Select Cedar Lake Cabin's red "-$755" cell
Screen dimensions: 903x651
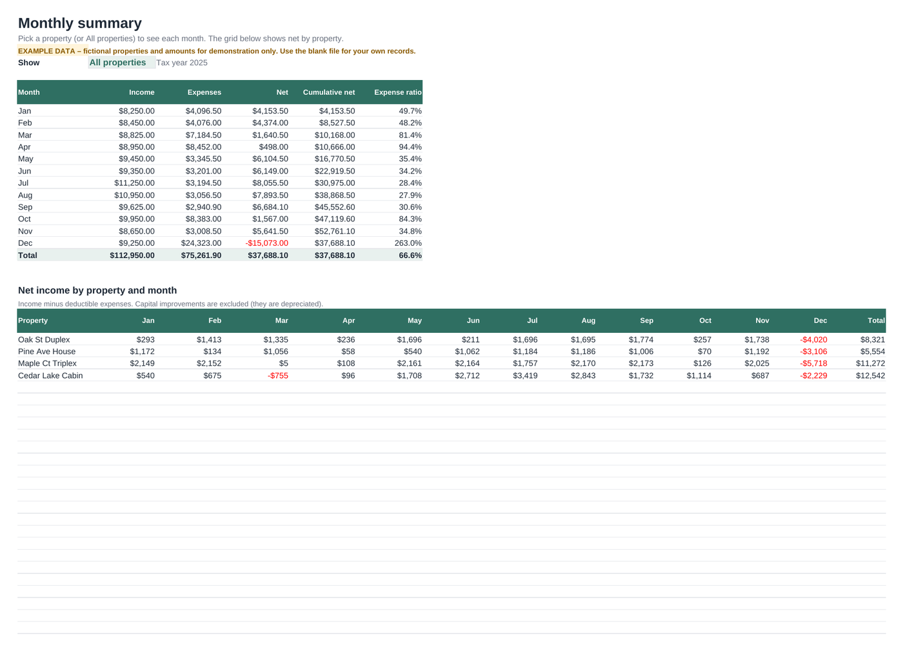(278, 376)
